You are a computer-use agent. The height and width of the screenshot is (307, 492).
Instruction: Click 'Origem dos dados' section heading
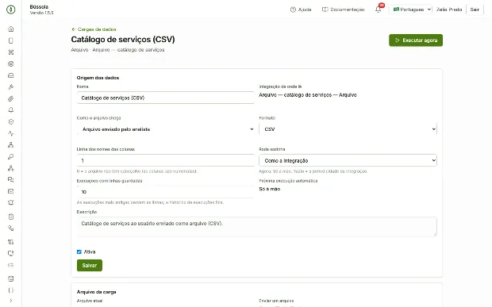[x=98, y=78]
